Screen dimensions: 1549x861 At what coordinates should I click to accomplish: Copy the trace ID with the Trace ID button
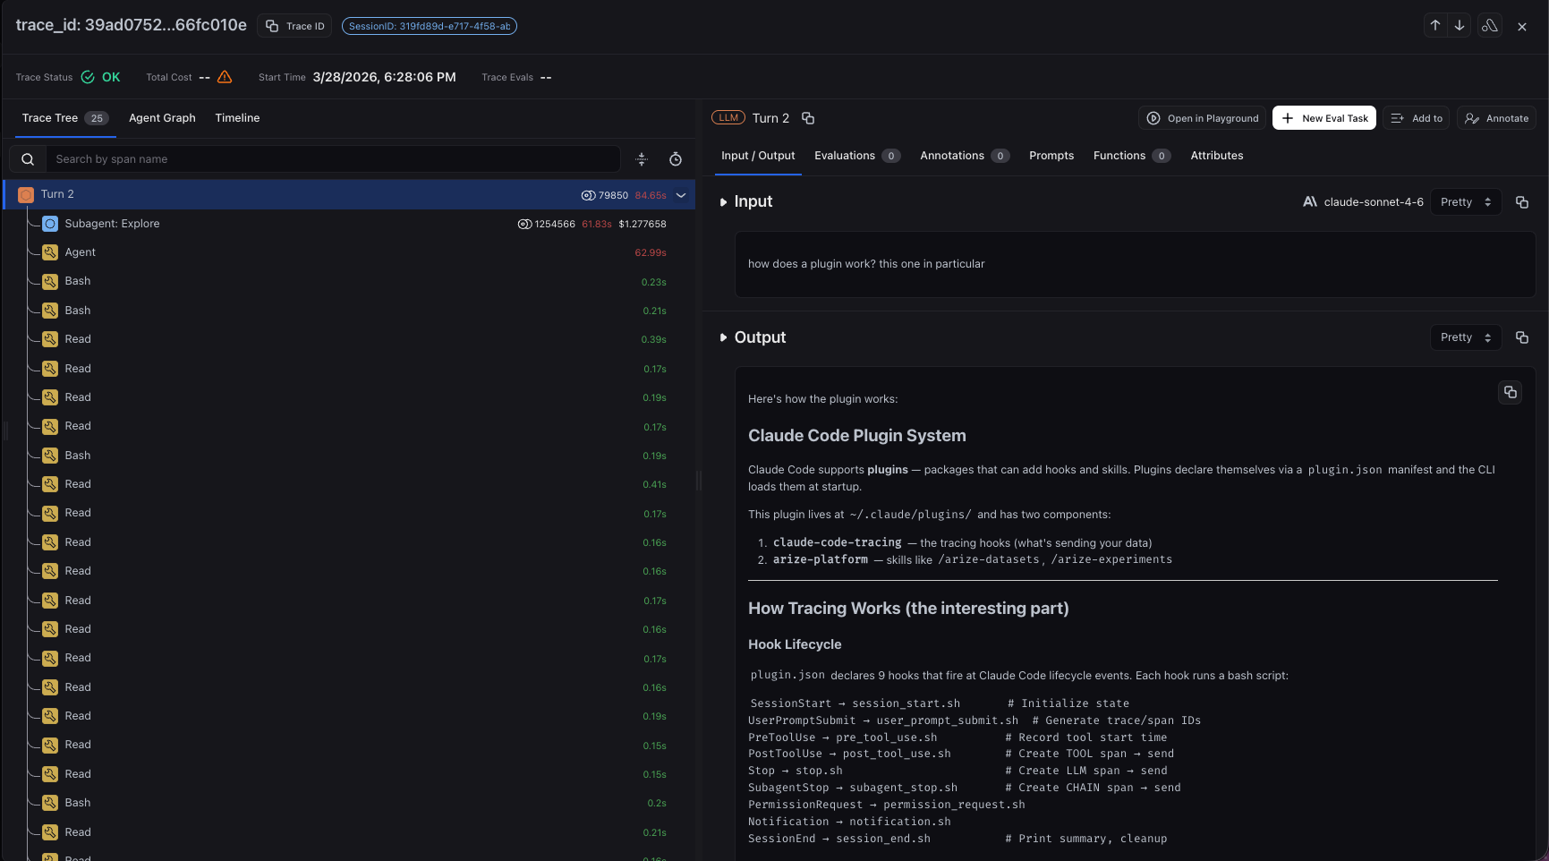294,26
